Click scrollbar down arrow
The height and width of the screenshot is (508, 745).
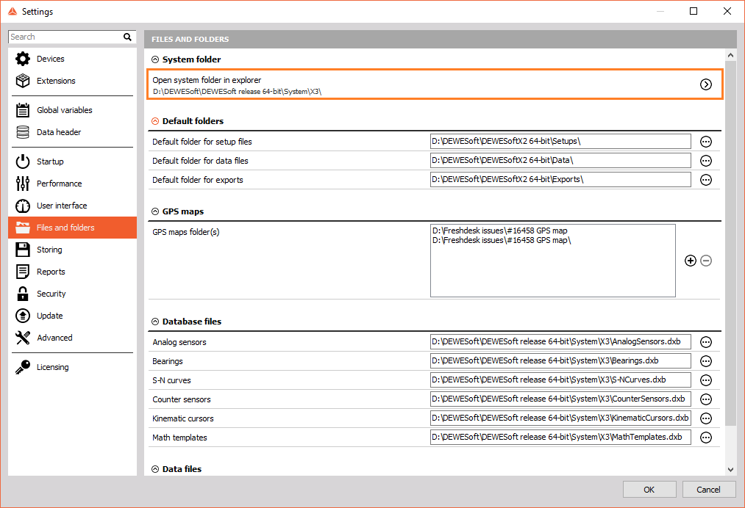click(x=730, y=470)
